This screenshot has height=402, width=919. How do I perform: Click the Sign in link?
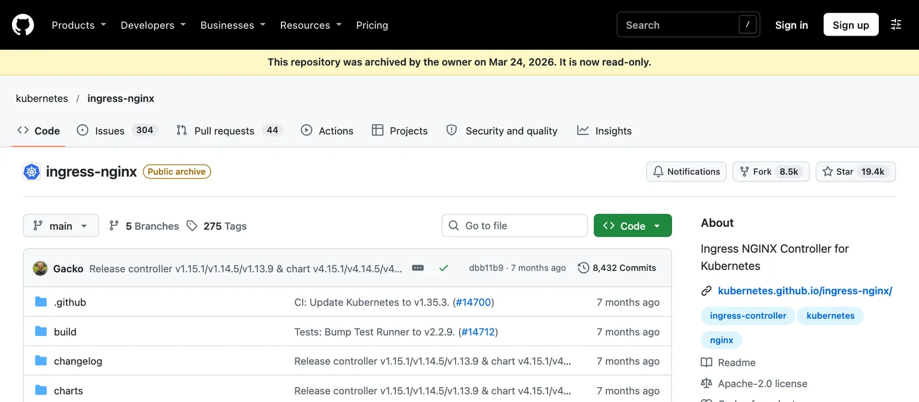pos(791,25)
